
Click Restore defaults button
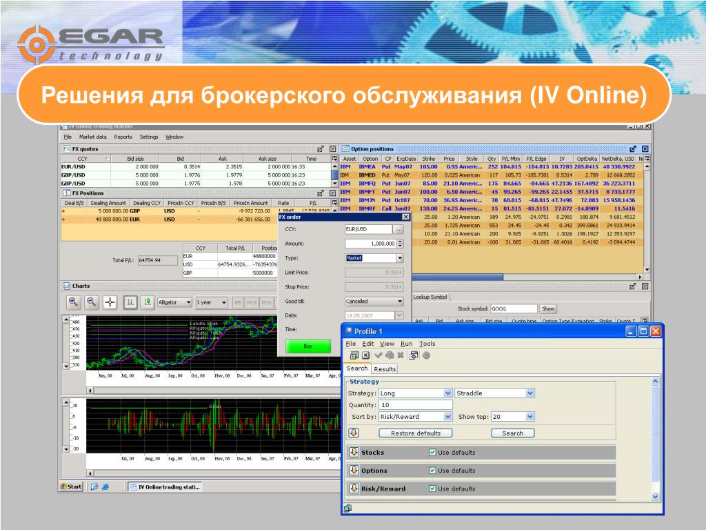[x=416, y=433]
